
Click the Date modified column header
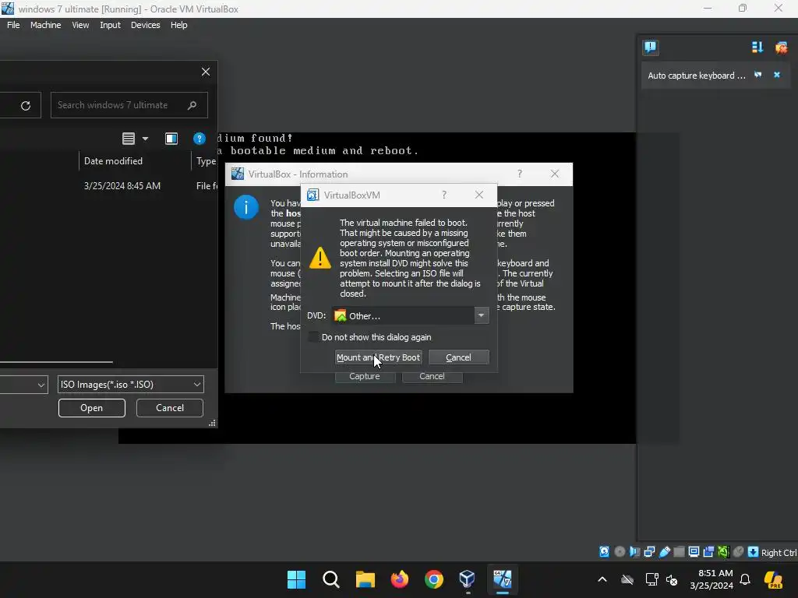click(x=113, y=160)
